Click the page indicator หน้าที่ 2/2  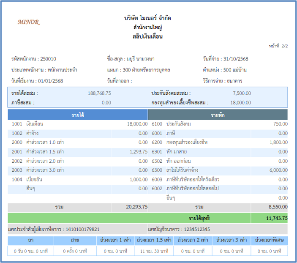278,46
